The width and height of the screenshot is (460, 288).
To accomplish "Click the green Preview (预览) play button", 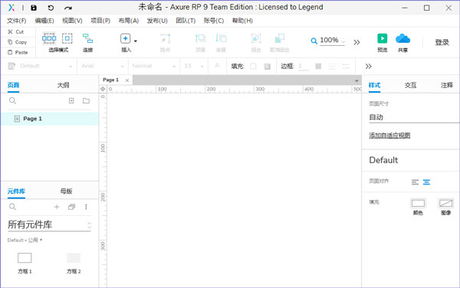I will point(382,38).
